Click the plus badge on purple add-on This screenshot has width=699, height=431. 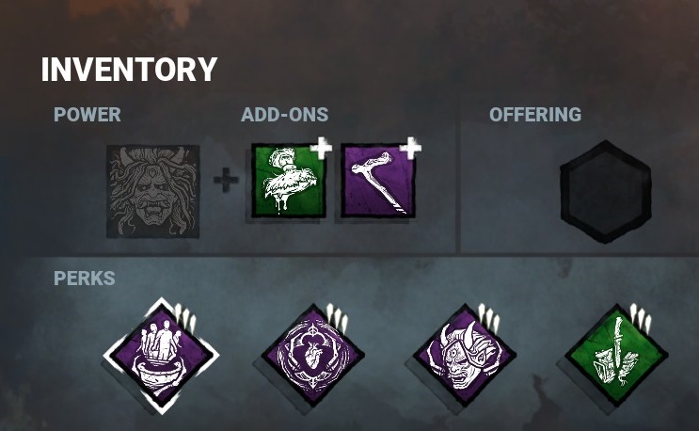pos(410,148)
